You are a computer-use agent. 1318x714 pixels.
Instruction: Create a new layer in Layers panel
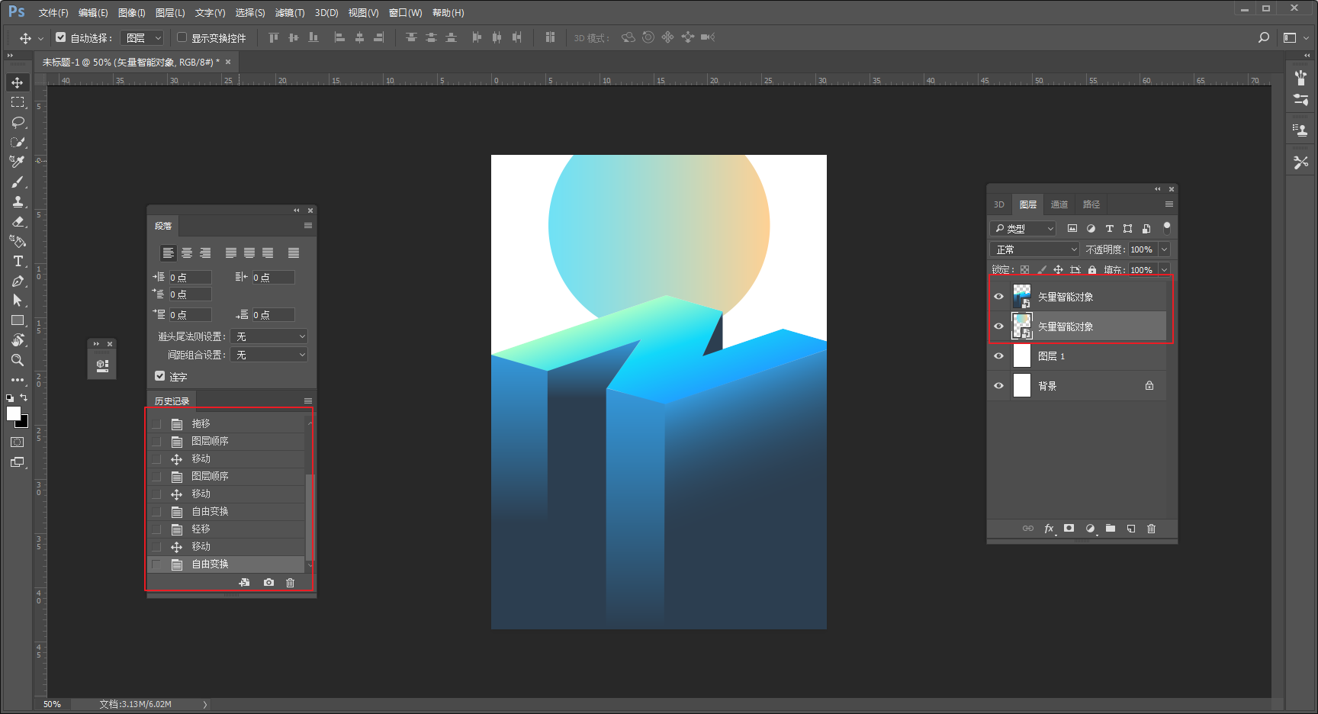coord(1131,529)
